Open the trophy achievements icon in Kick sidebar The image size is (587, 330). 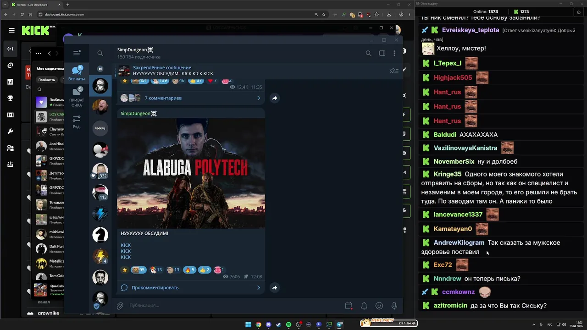coord(10,98)
